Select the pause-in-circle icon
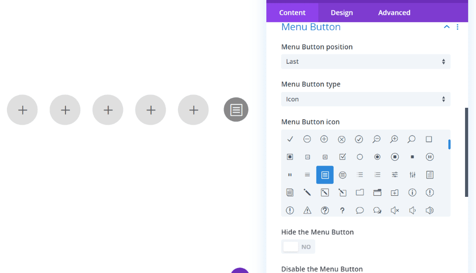This screenshot has height=273, width=476. pos(430,157)
